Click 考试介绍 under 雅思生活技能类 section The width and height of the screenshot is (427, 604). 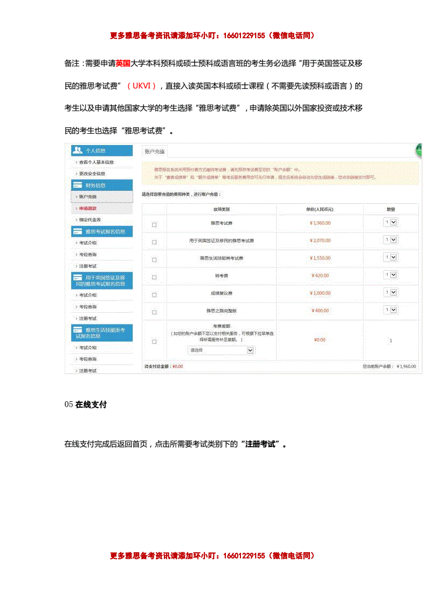88,348
